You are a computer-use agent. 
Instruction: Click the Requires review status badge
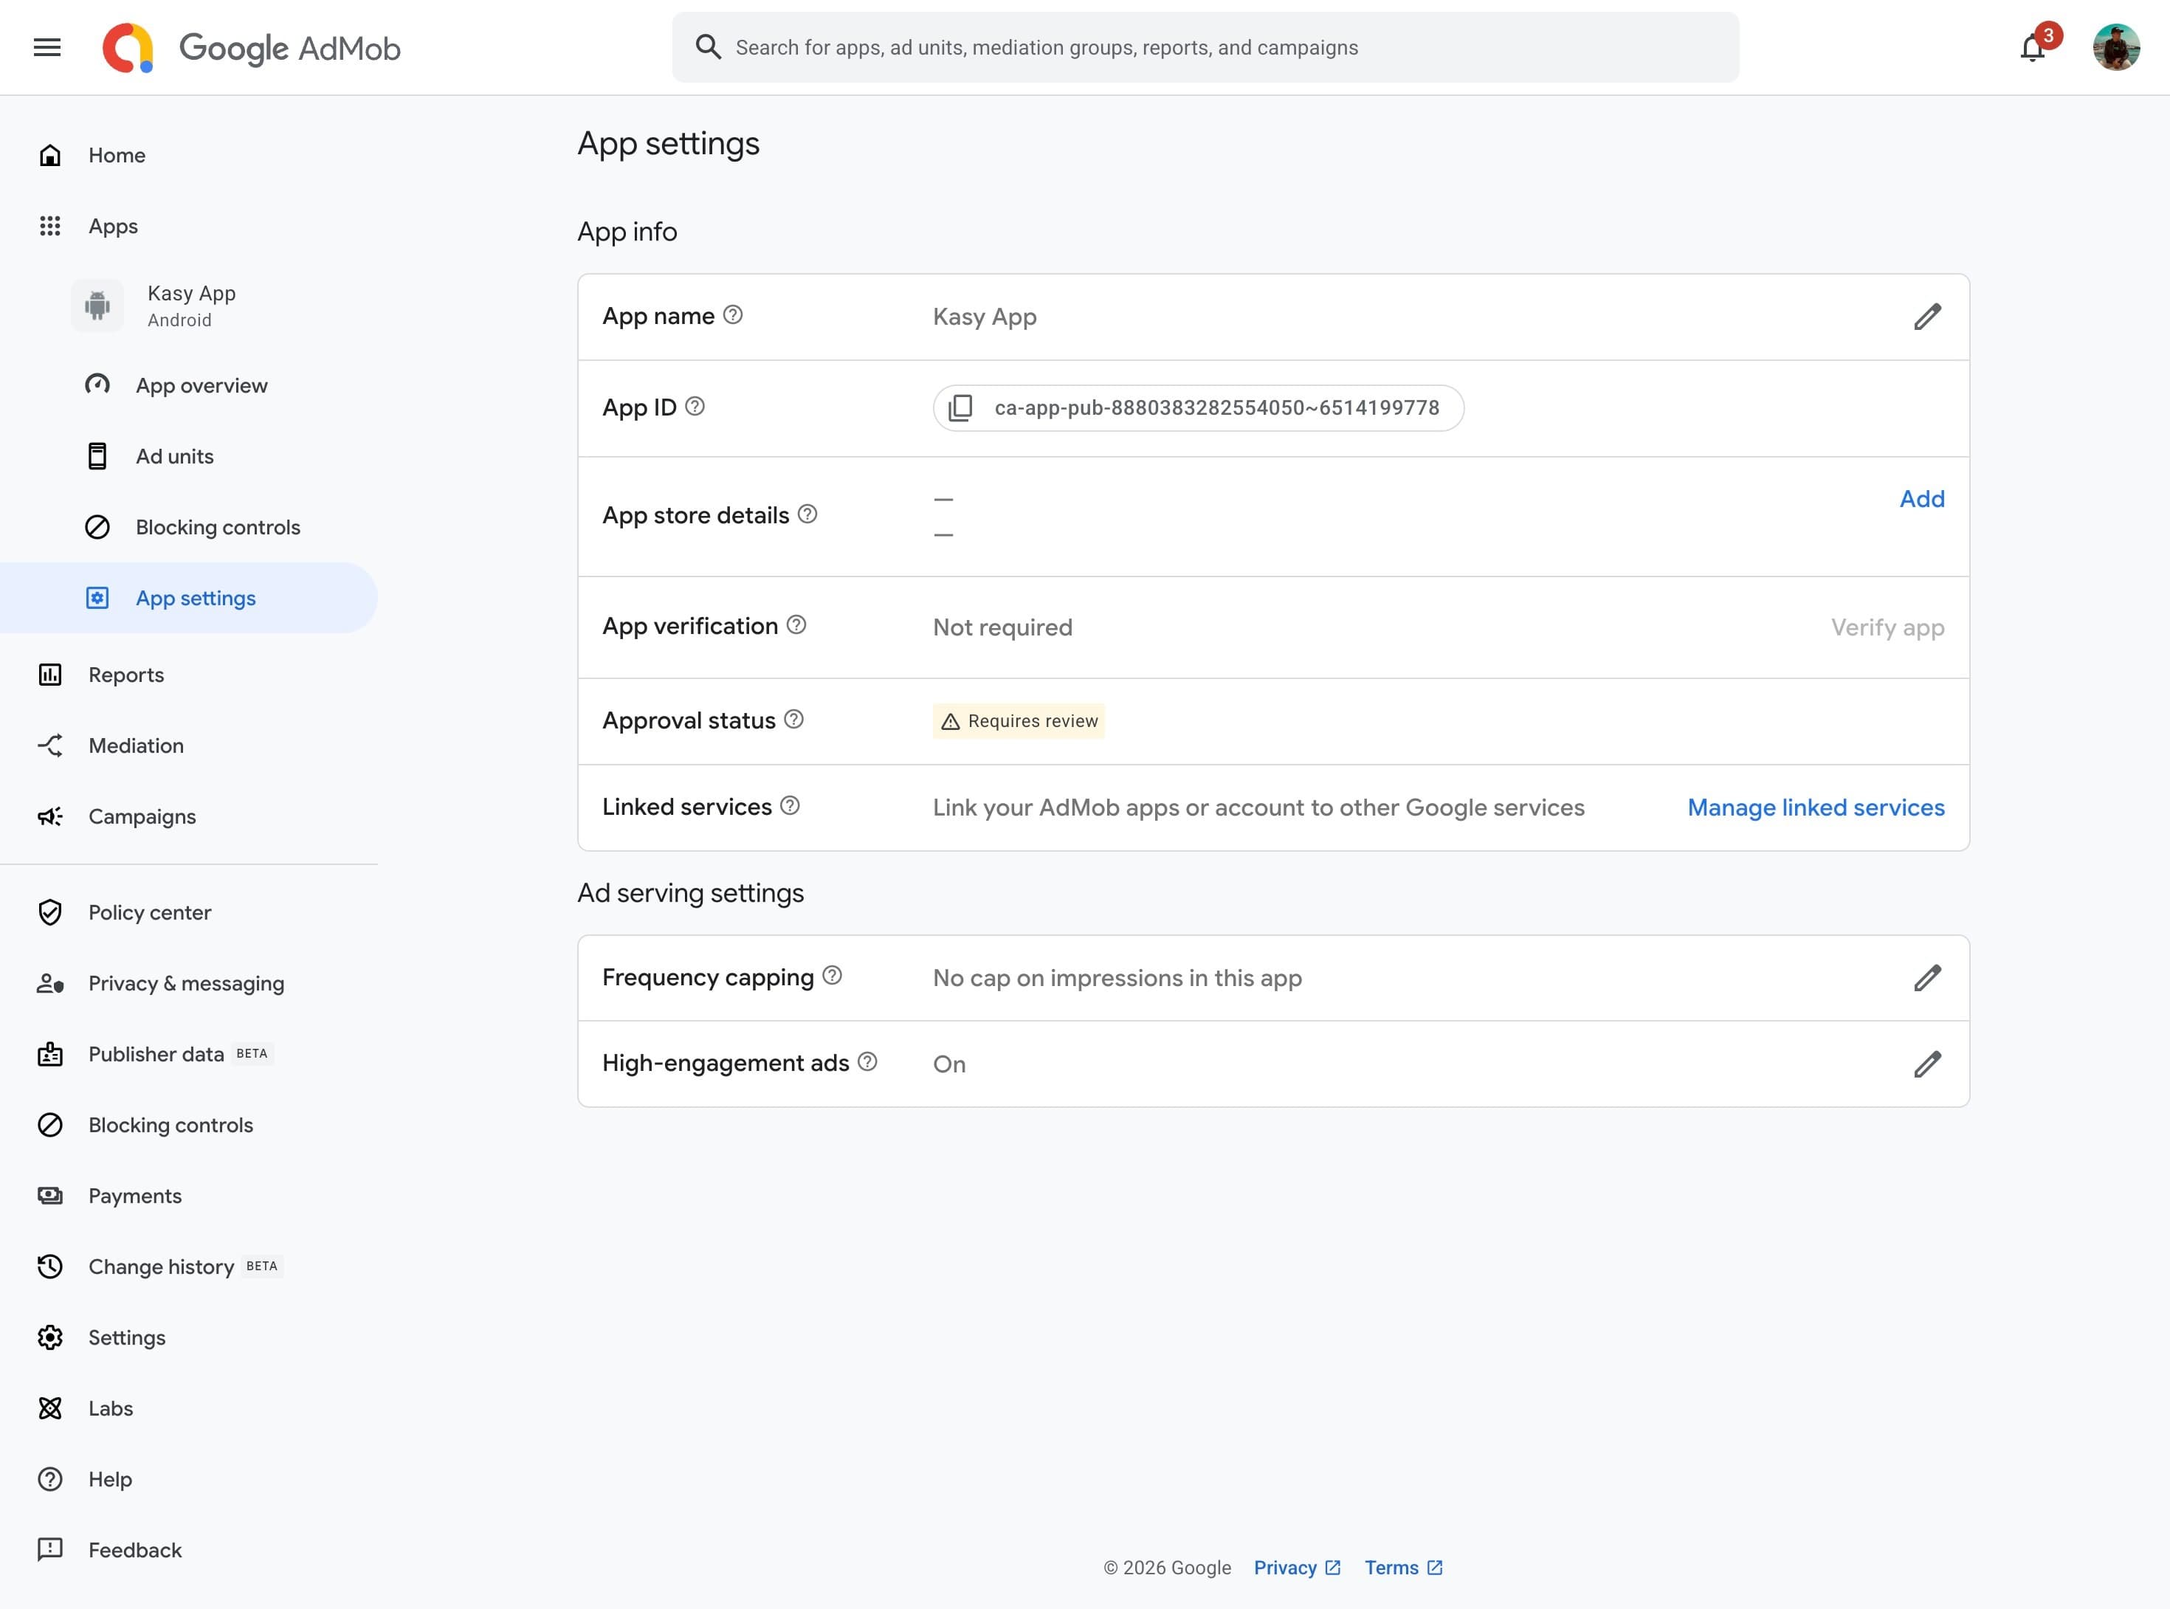pos(1019,721)
